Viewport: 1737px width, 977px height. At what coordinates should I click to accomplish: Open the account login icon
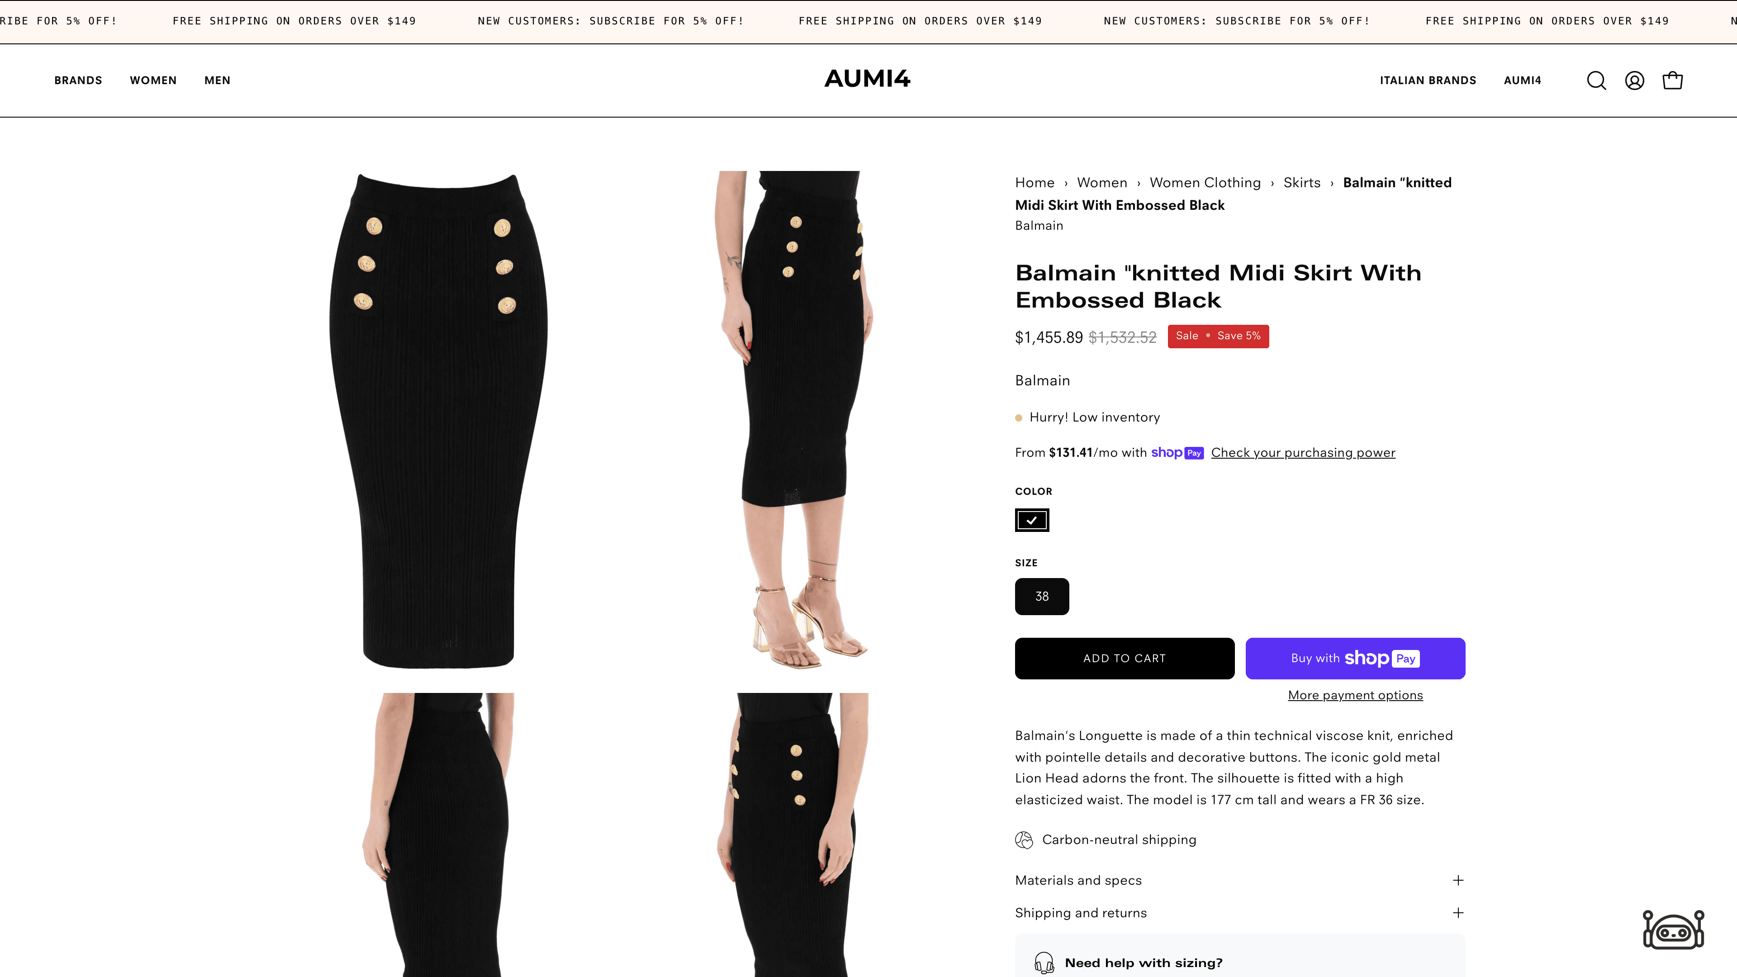pos(1634,80)
